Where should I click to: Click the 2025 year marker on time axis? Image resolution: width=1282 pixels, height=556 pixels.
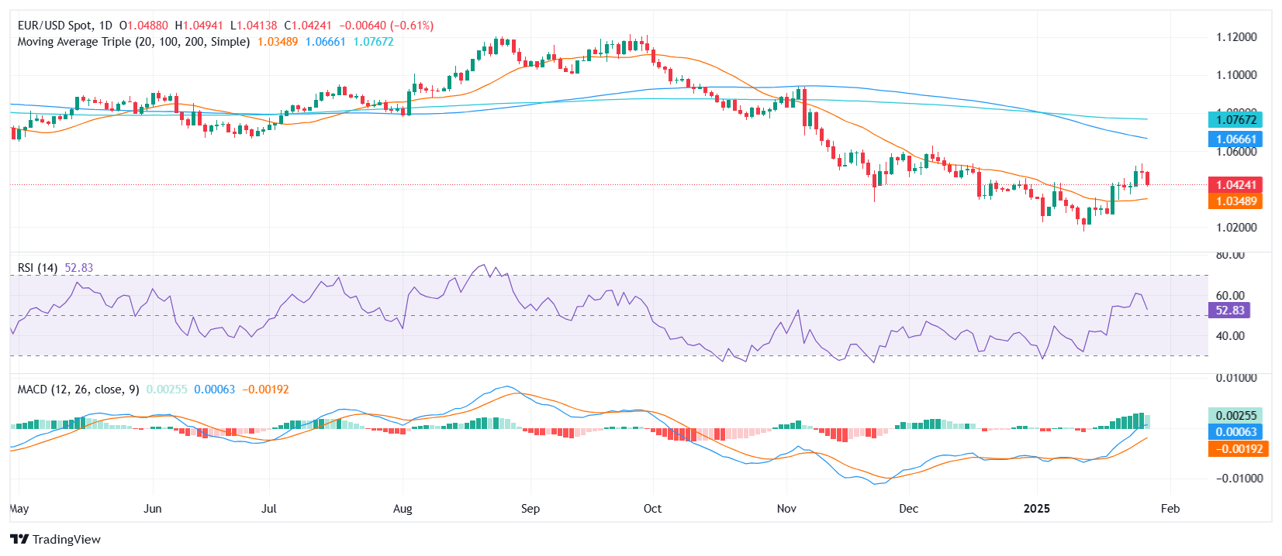[1037, 509]
